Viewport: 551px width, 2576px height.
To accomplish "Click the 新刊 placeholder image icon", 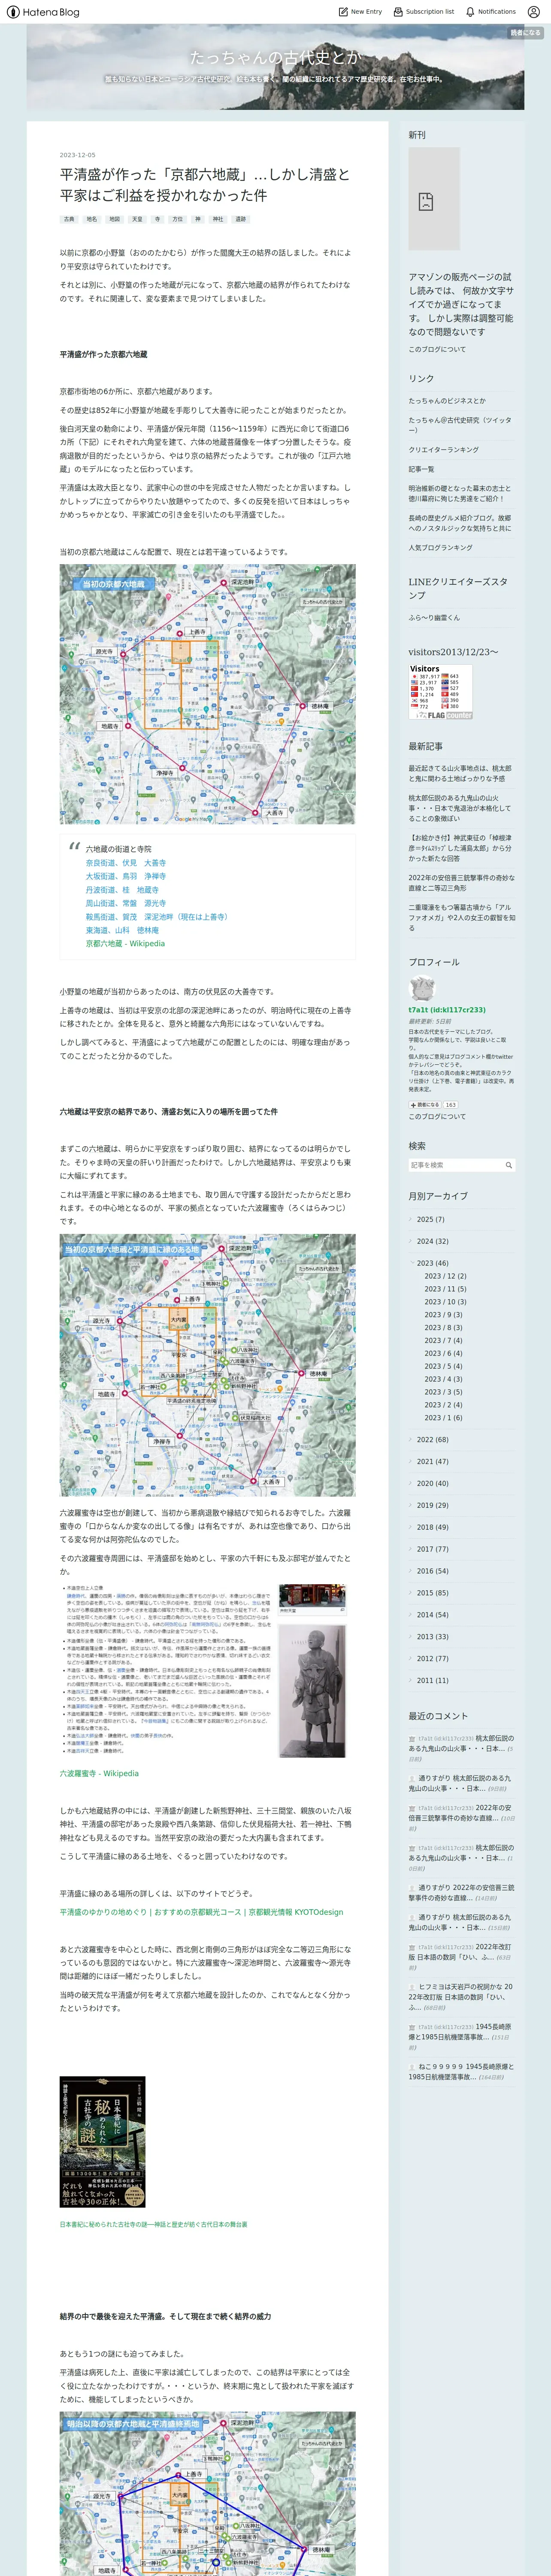I will tap(426, 201).
